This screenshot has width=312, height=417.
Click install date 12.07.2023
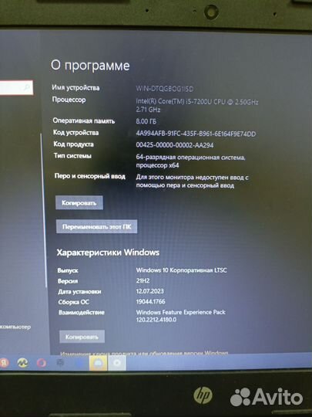[x=150, y=291]
